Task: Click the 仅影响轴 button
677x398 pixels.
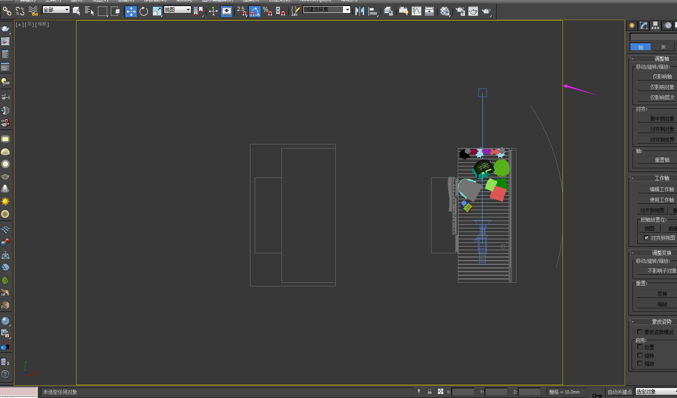Action: coord(658,76)
